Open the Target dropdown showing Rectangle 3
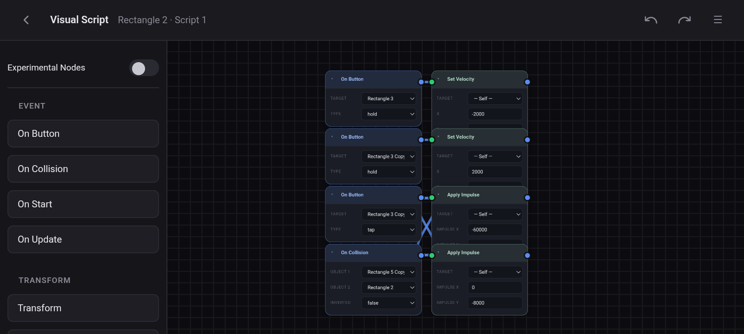 coord(389,98)
